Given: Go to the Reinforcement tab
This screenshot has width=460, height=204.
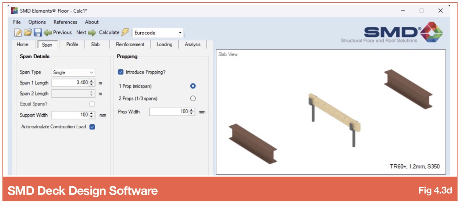Looking at the screenshot, I should click(x=130, y=44).
